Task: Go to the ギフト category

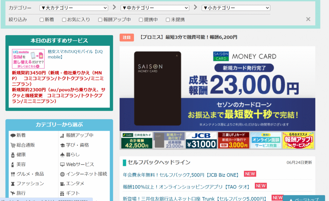Action: click(x=73, y=193)
